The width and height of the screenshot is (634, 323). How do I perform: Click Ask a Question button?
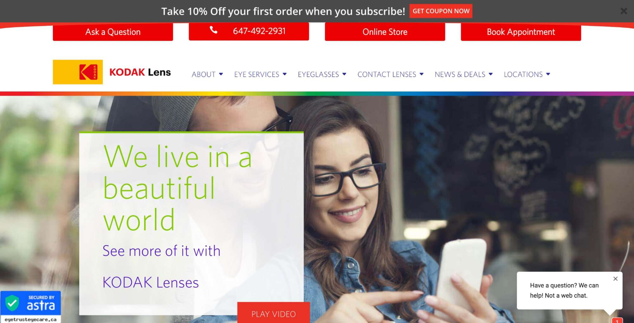point(113,32)
